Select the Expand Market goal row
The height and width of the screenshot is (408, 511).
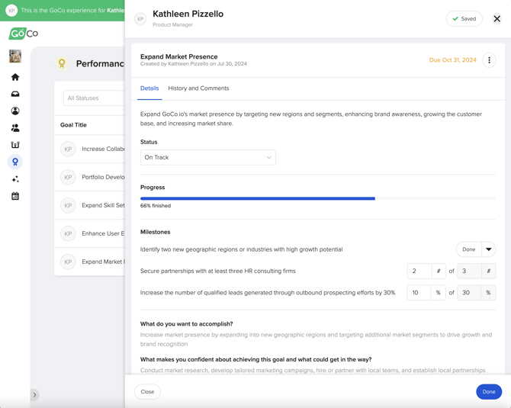click(89, 262)
